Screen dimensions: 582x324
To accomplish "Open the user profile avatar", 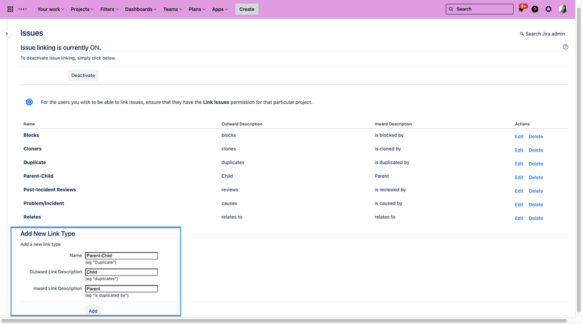I will point(563,9).
